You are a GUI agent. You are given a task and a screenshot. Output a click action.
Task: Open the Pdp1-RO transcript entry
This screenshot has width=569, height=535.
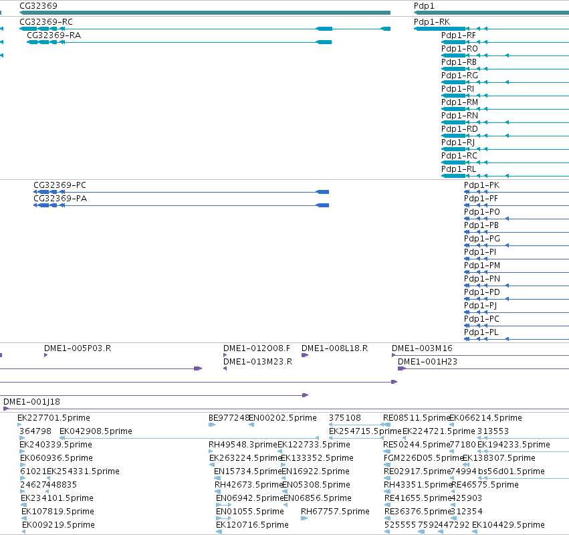tap(459, 49)
